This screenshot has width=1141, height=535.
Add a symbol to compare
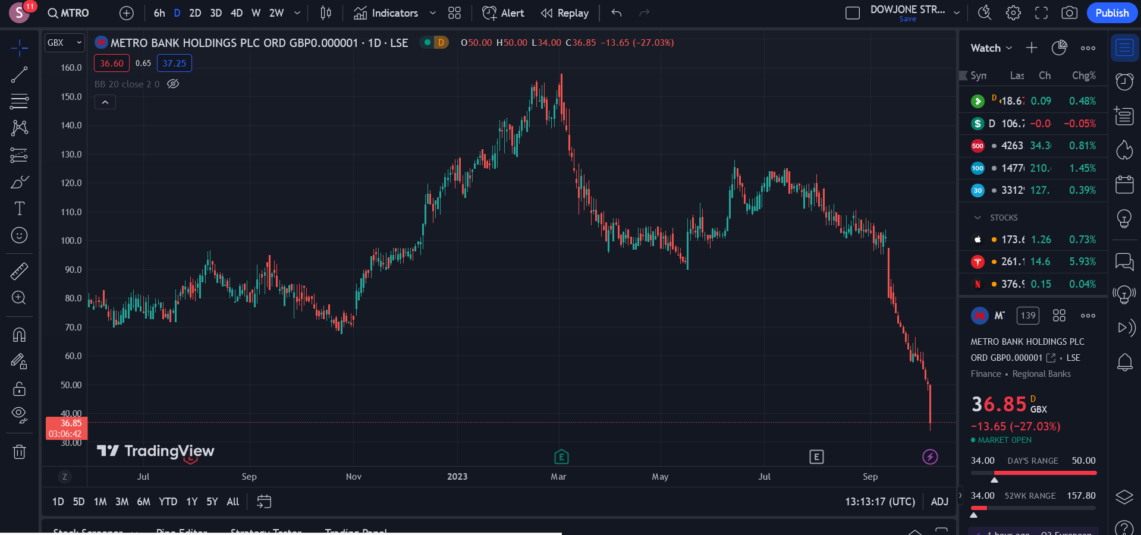[x=127, y=13]
